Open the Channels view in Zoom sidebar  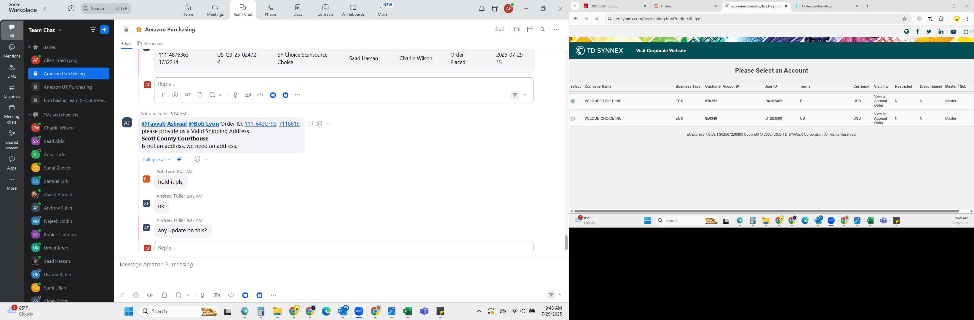(12, 91)
